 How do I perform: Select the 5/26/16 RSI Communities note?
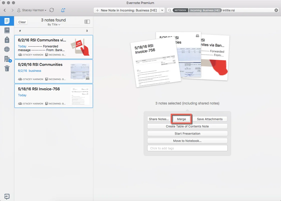54,72
